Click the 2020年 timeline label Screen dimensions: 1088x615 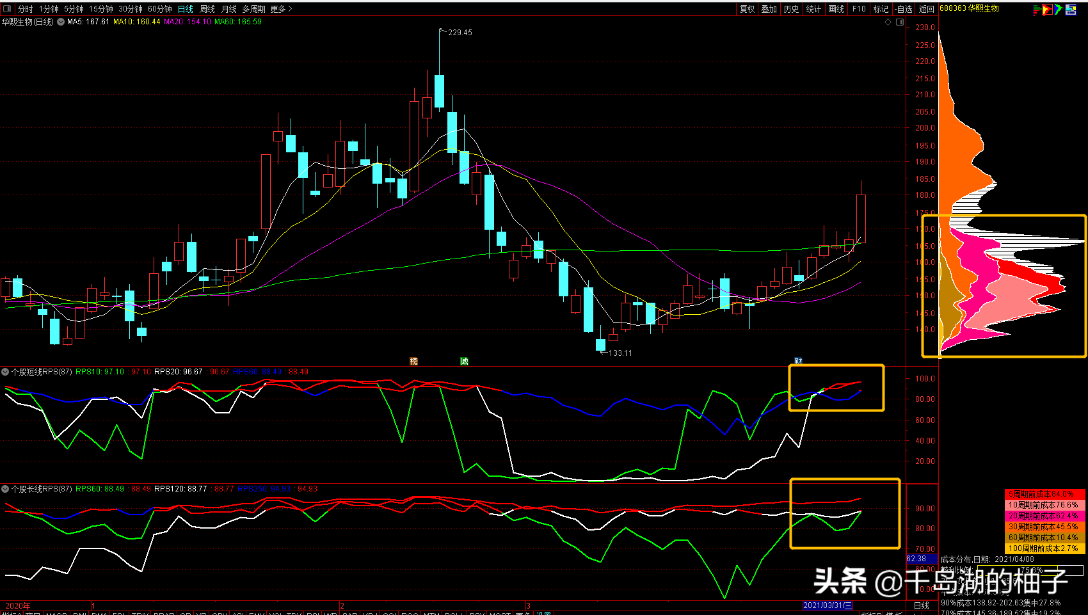(18, 605)
